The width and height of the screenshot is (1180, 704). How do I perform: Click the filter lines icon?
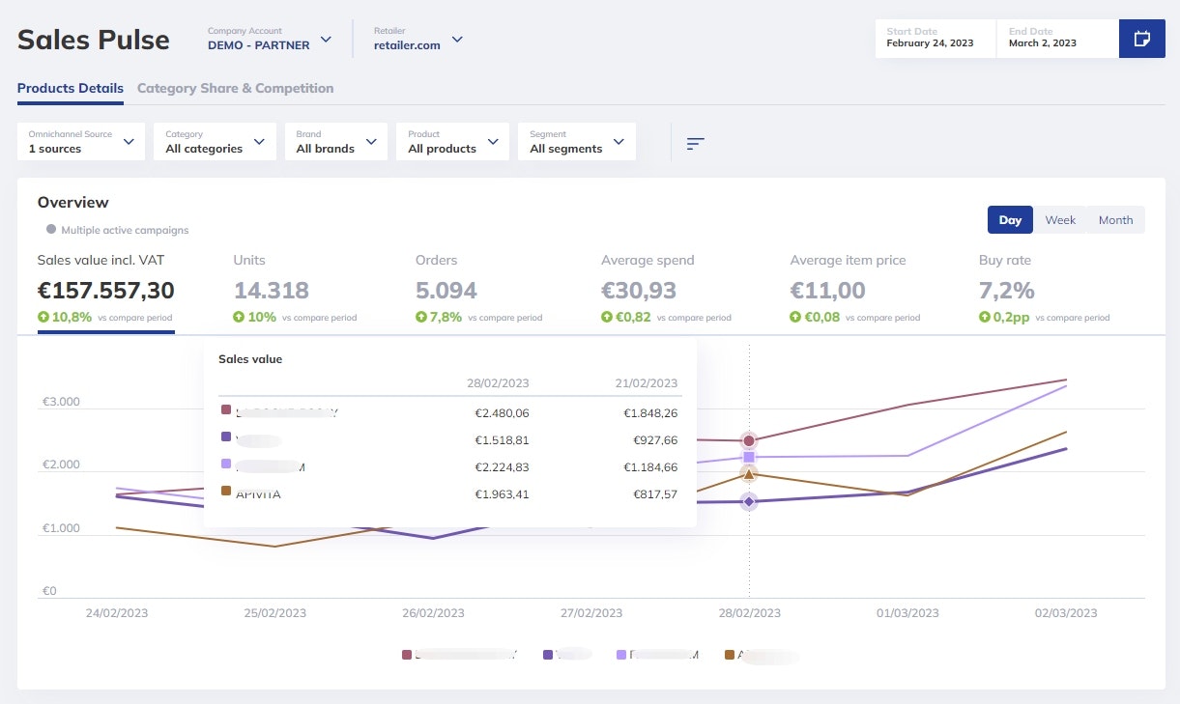click(x=695, y=143)
